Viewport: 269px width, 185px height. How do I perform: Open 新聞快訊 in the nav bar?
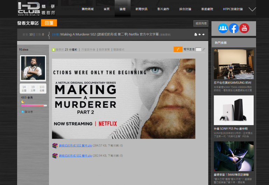(x=141, y=9)
